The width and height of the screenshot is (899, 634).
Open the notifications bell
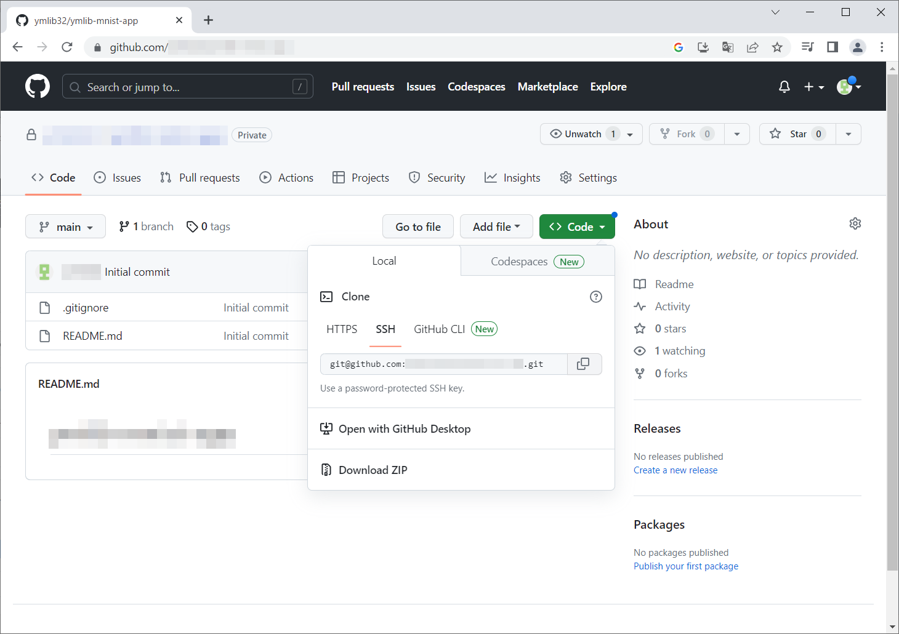click(x=784, y=87)
